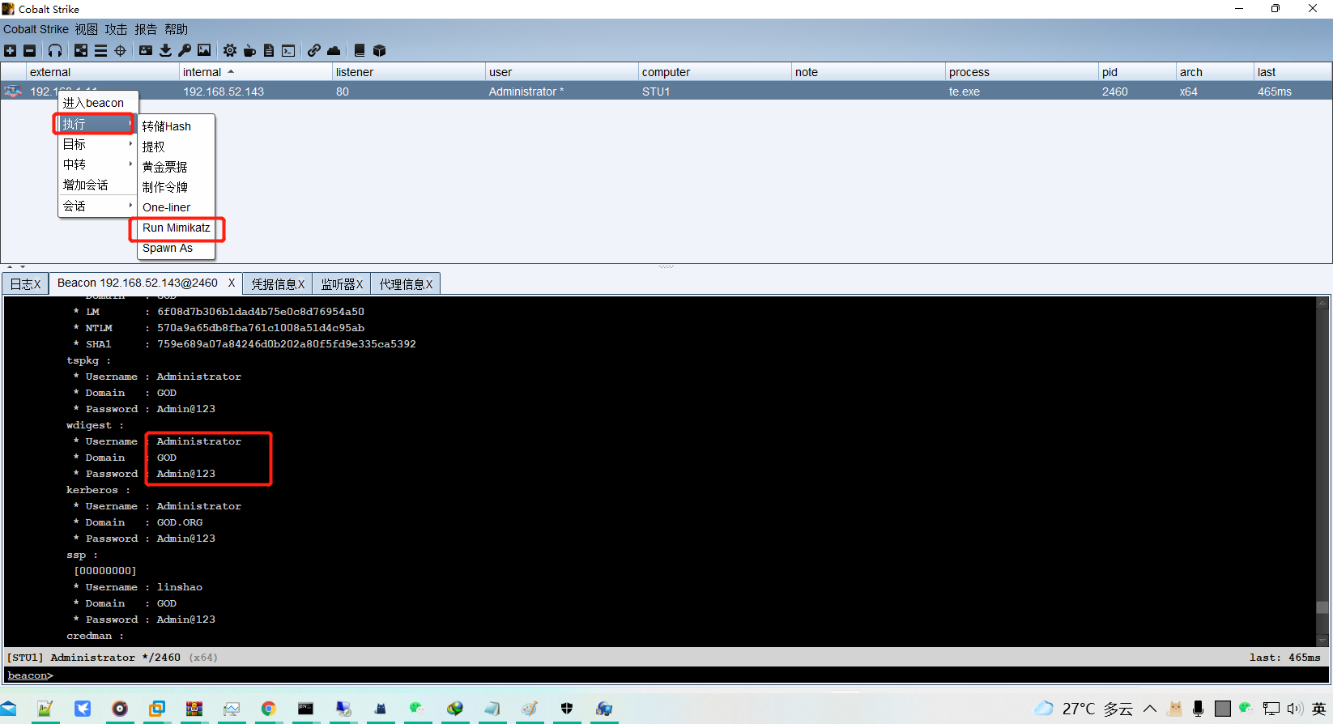Select 黄金票据 from the submenu
1333x724 pixels.
[176, 167]
